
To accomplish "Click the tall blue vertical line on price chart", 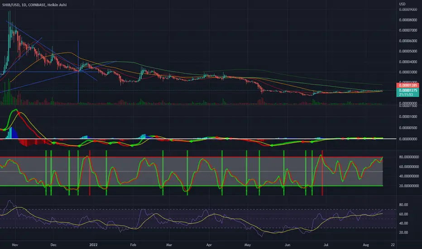I will tap(78, 72).
